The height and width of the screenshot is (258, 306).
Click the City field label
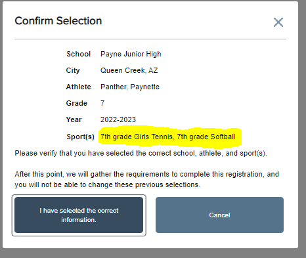tap(73, 70)
